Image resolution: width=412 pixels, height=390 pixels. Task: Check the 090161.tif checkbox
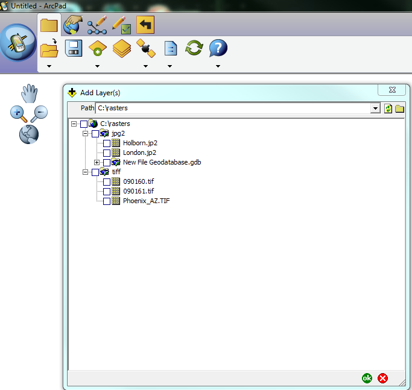107,192
